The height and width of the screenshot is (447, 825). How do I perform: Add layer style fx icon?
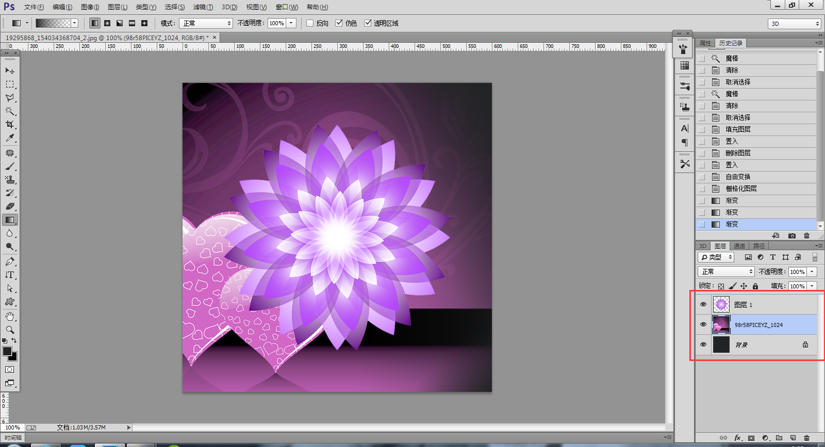click(738, 438)
